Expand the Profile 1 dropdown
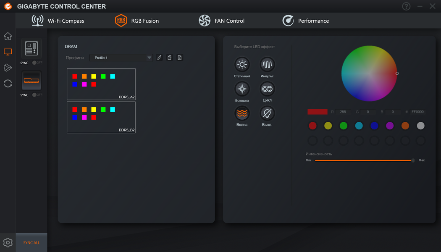The width and height of the screenshot is (441, 252). coord(121,58)
